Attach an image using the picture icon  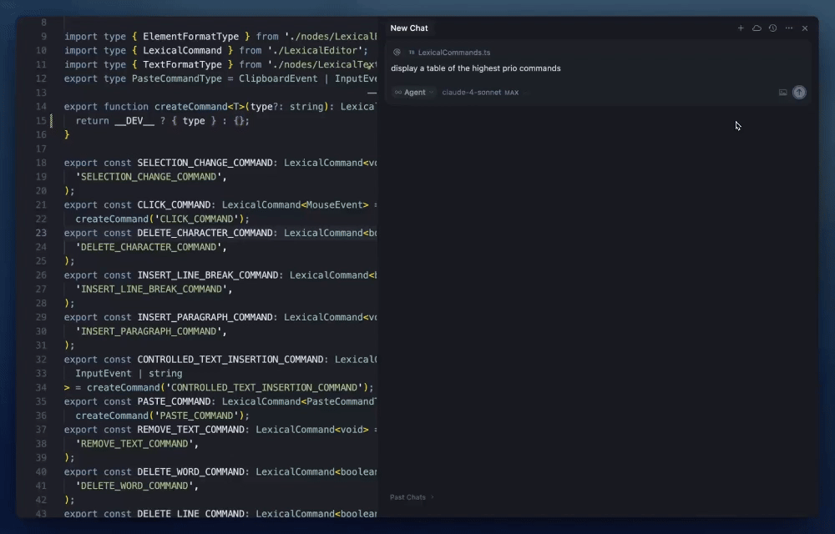click(783, 93)
